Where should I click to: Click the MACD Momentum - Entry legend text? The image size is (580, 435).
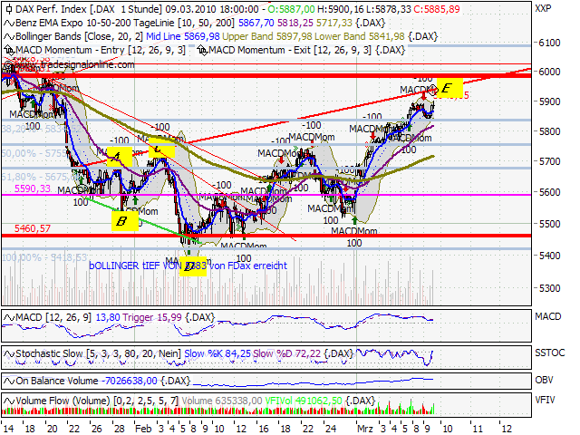[x=101, y=51]
